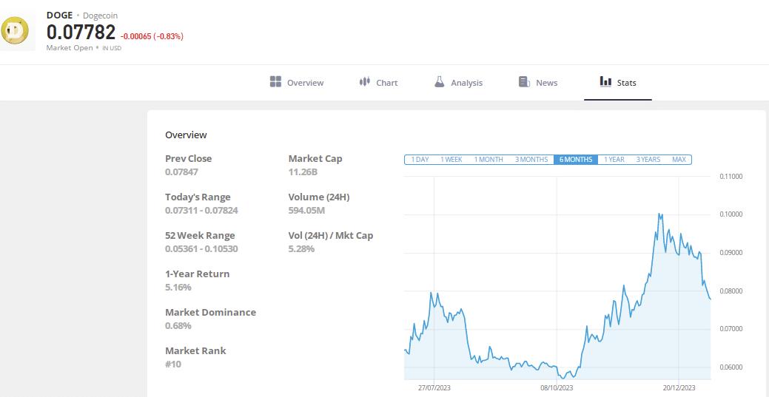Click the chart peak near 0.10000

point(659,214)
